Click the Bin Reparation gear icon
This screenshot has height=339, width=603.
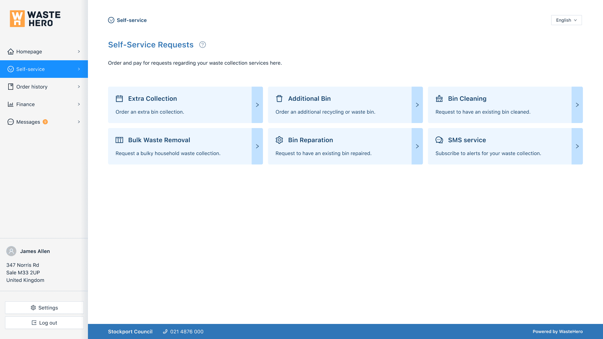[x=279, y=140]
